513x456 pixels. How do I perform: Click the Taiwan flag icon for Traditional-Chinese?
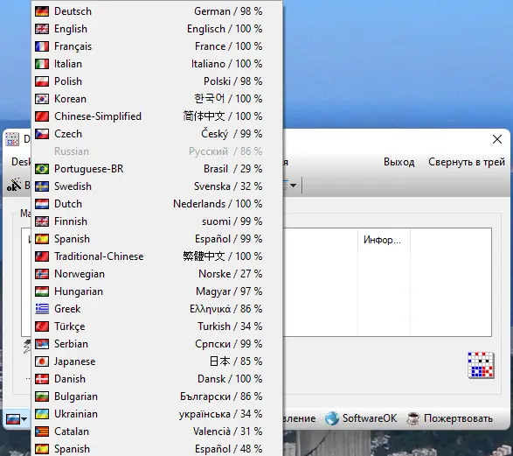[42, 256]
